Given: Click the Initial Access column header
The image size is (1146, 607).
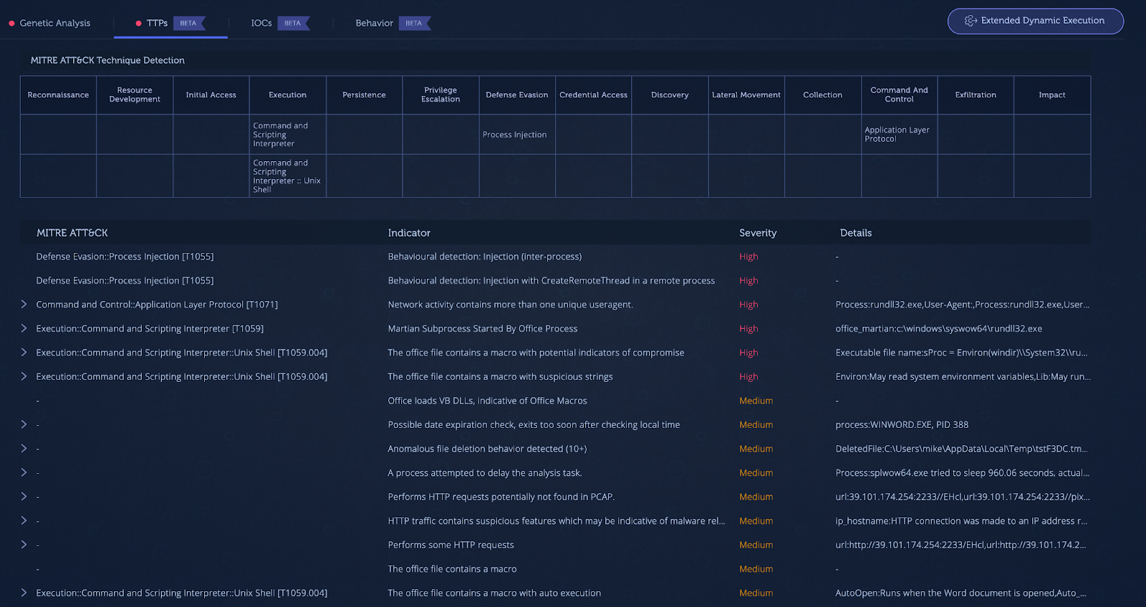Looking at the screenshot, I should [211, 95].
